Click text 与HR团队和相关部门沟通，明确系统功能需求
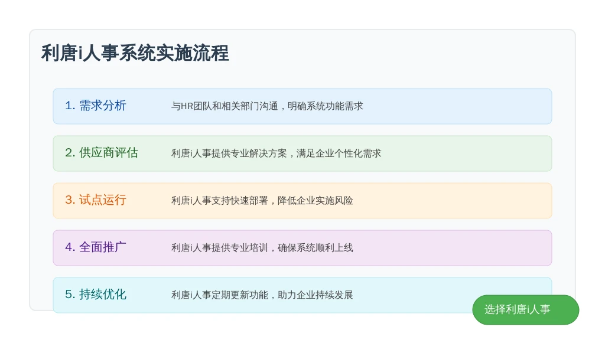The image size is (605, 340). (x=267, y=106)
